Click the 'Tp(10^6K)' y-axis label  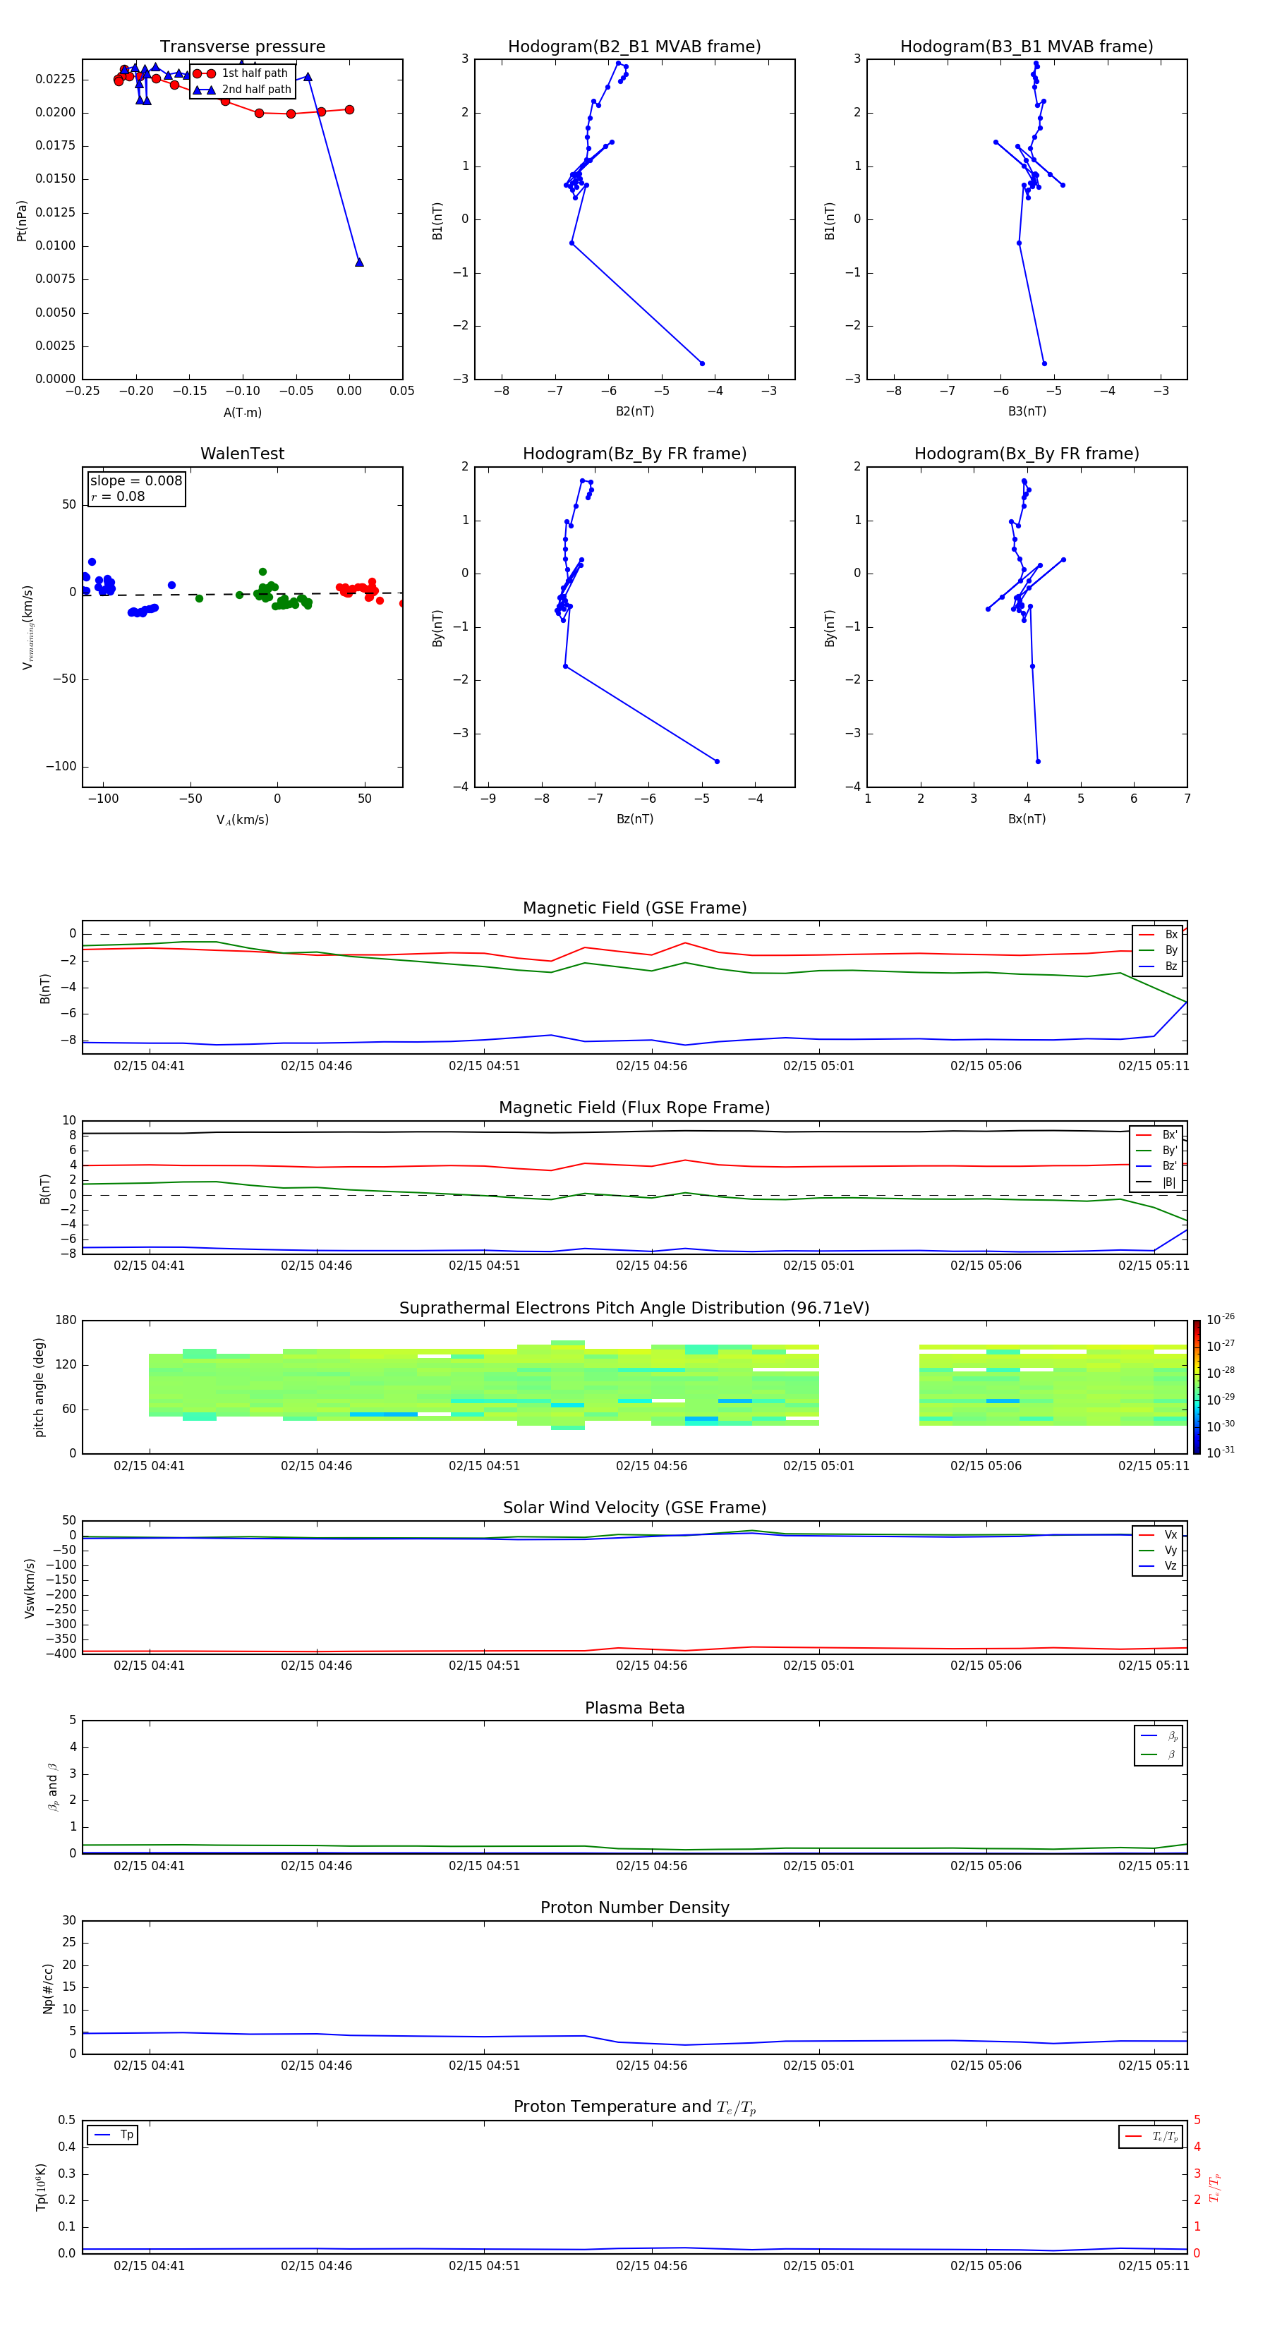pos(41,2187)
